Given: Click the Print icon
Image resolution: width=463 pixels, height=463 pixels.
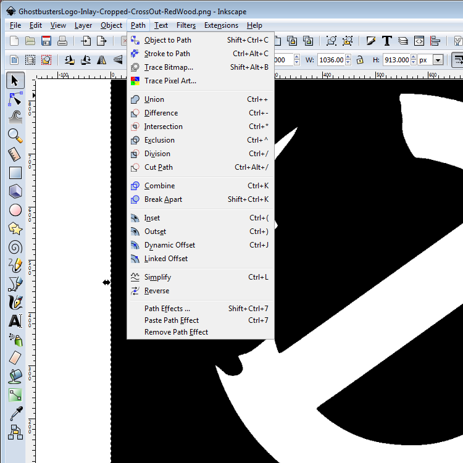Looking at the screenshot, I should tap(62, 41).
